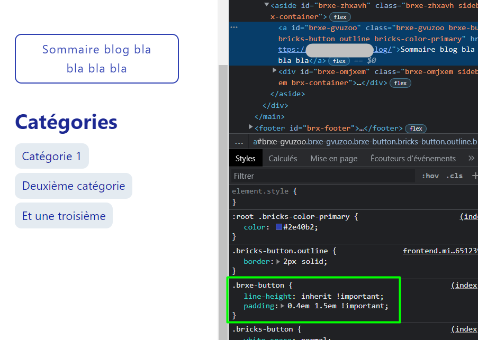Image resolution: width=478 pixels, height=340 pixels.
Task: Open the frontend.mi stylesheet source link
Action: [439, 251]
